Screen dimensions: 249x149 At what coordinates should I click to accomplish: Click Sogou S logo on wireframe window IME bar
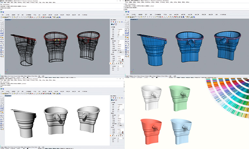pyautogui.click(x=111, y=63)
